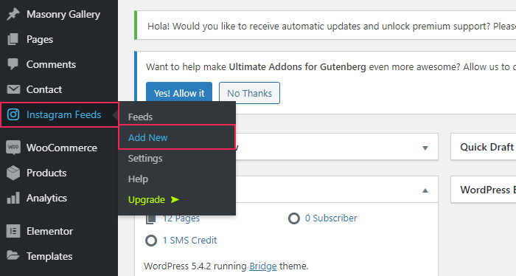The width and height of the screenshot is (516, 276).
Task: Collapse the widget with the up arrow
Action: [x=425, y=190]
